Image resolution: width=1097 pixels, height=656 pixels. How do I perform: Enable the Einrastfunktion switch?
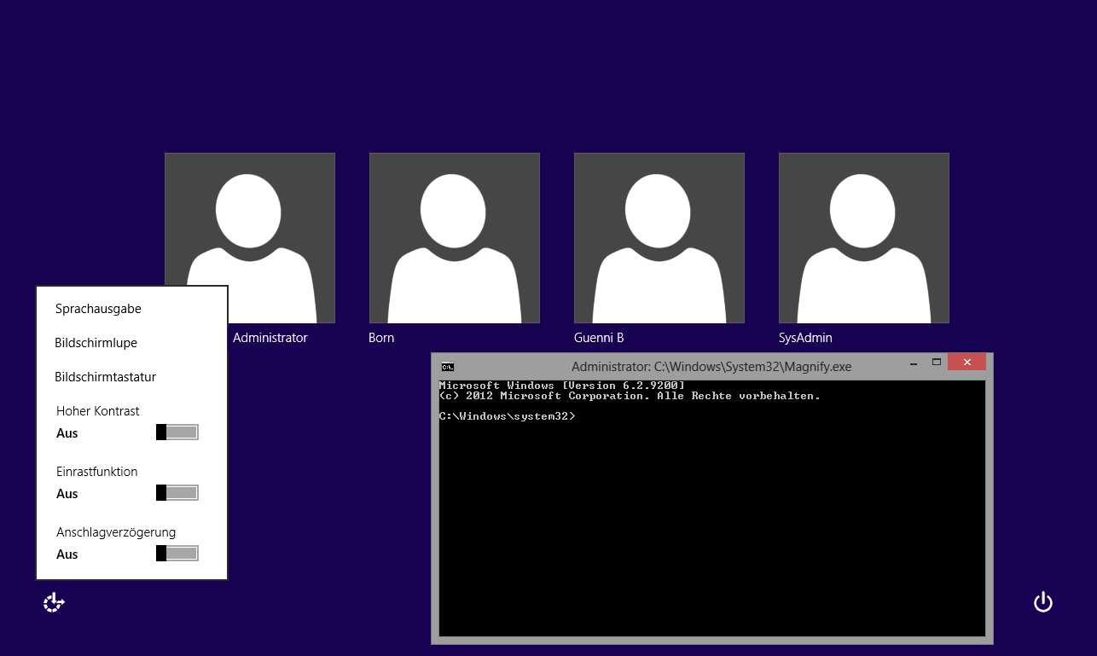pyautogui.click(x=177, y=493)
